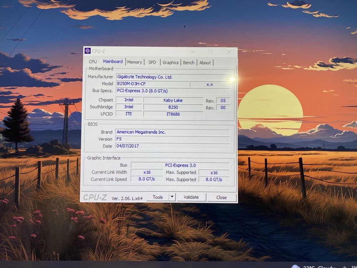Click the Current Link Speed 8.0 GT/s value
Viewport: 357px width, 268px height.
147,179
